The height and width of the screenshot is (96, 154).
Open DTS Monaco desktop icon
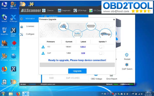[4, 44]
